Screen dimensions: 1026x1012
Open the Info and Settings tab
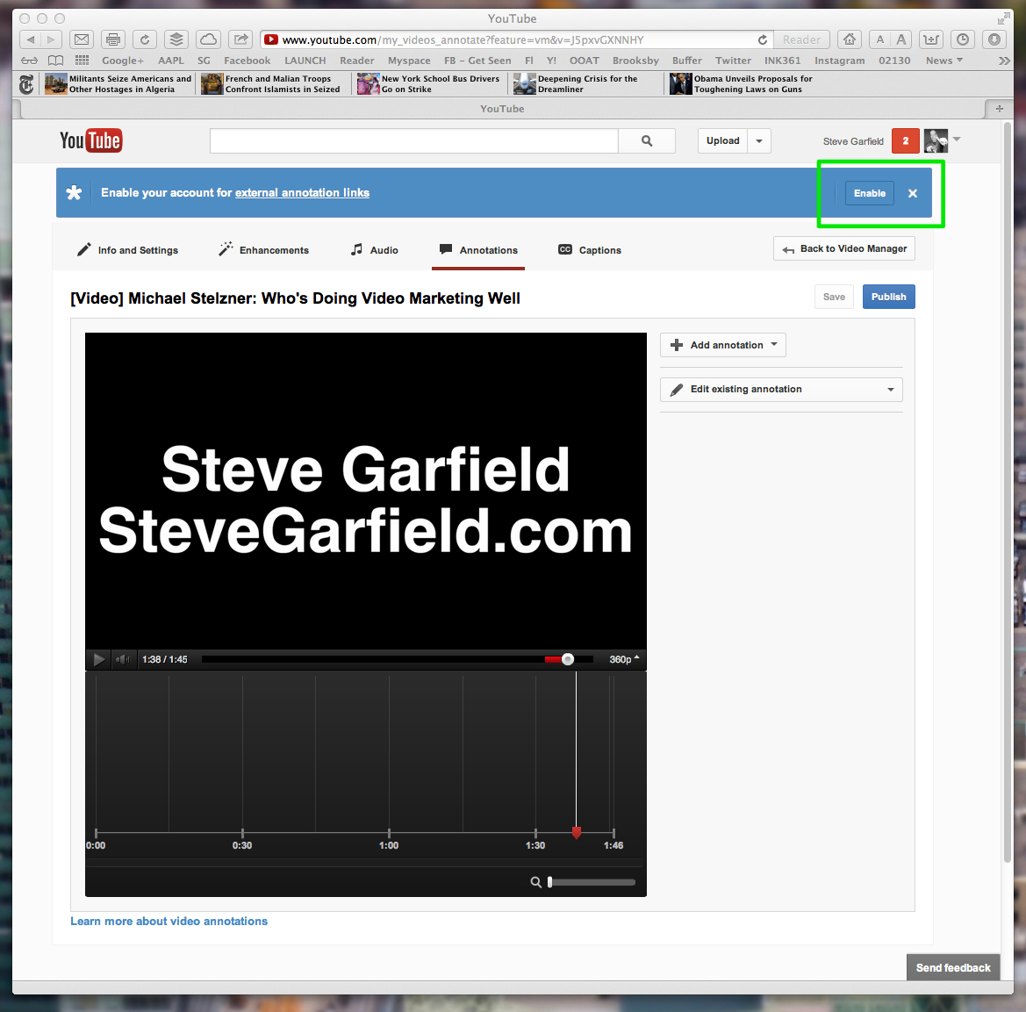pyautogui.click(x=127, y=250)
